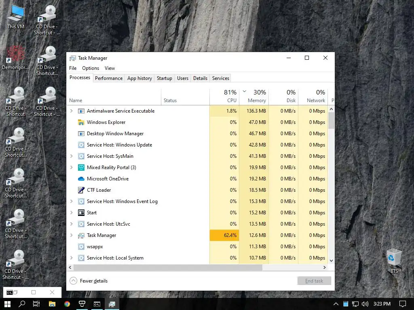Click the network tray icon

click(355, 304)
